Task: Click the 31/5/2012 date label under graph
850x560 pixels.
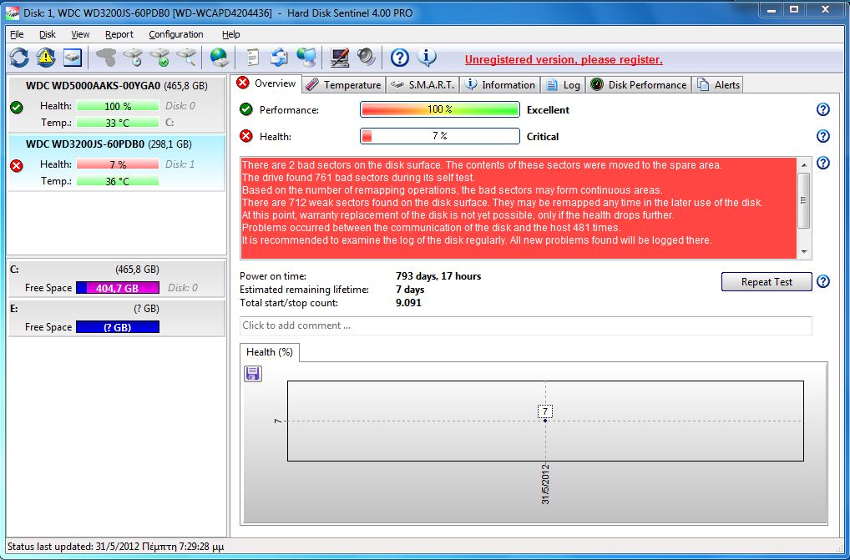Action: tap(545, 484)
